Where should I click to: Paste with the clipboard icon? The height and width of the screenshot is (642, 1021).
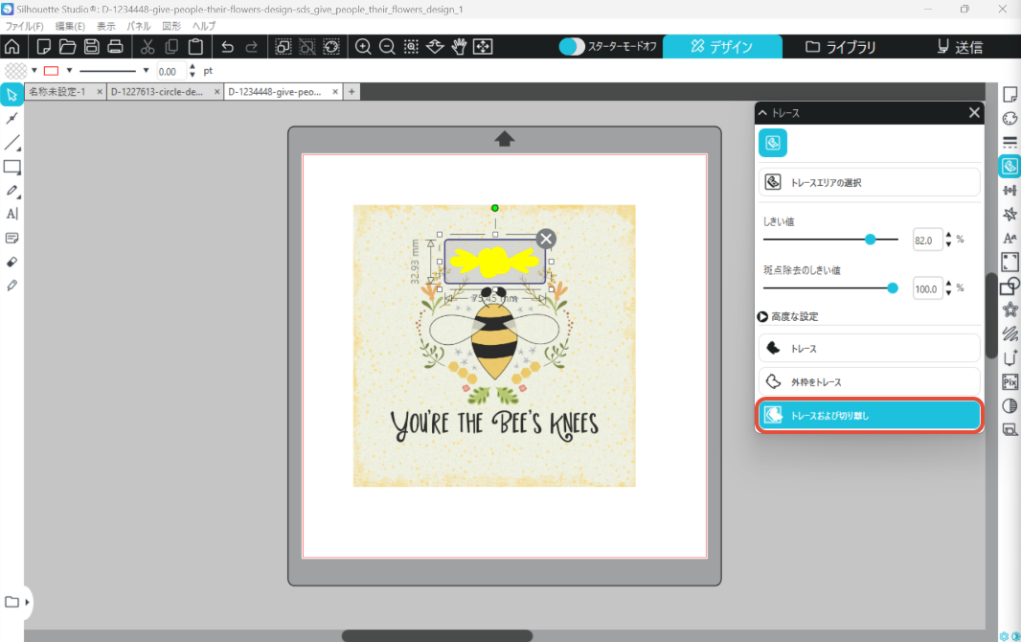(195, 46)
